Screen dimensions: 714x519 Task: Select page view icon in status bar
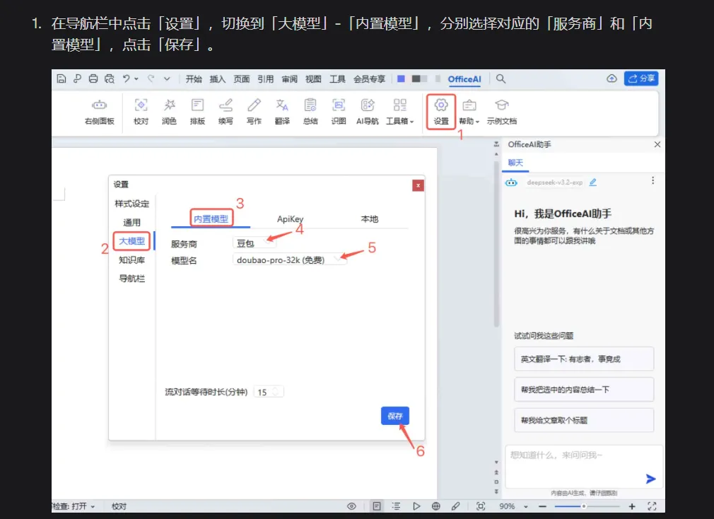point(377,506)
